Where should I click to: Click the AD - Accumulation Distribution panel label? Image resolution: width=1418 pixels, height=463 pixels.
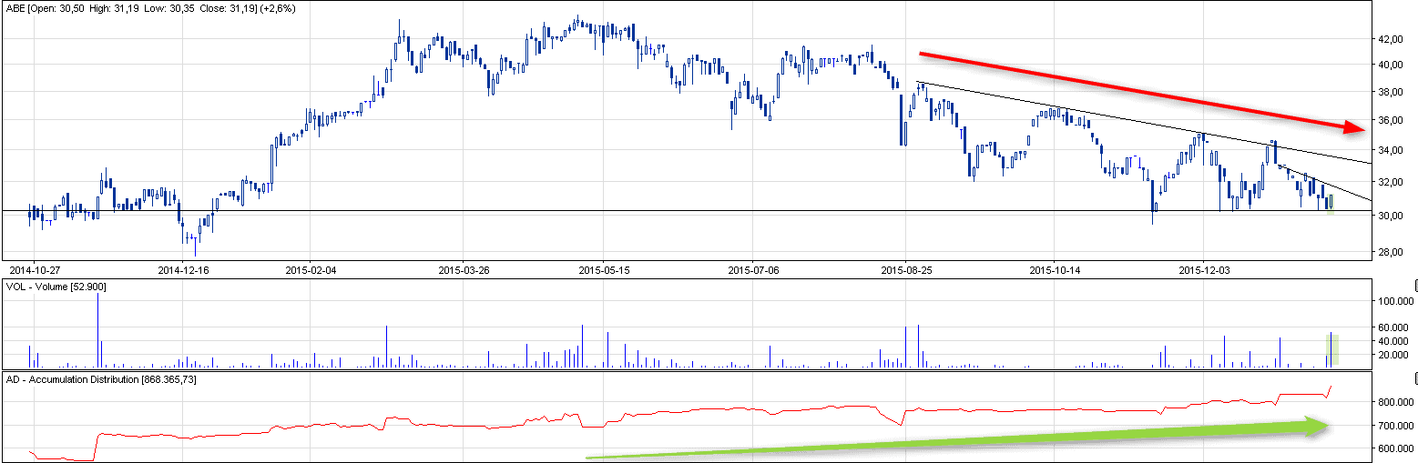100,378
